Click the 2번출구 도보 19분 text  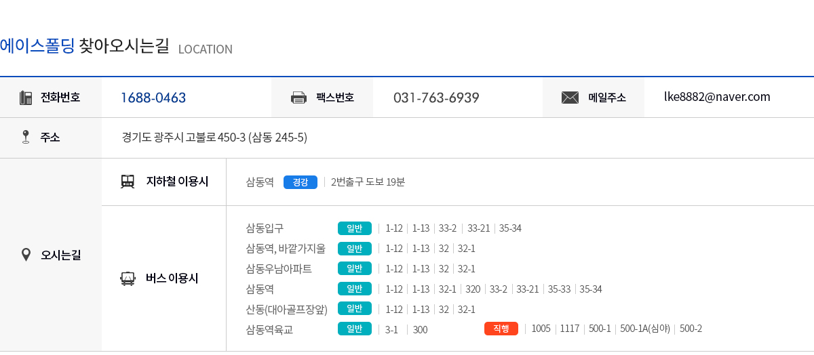(368, 182)
